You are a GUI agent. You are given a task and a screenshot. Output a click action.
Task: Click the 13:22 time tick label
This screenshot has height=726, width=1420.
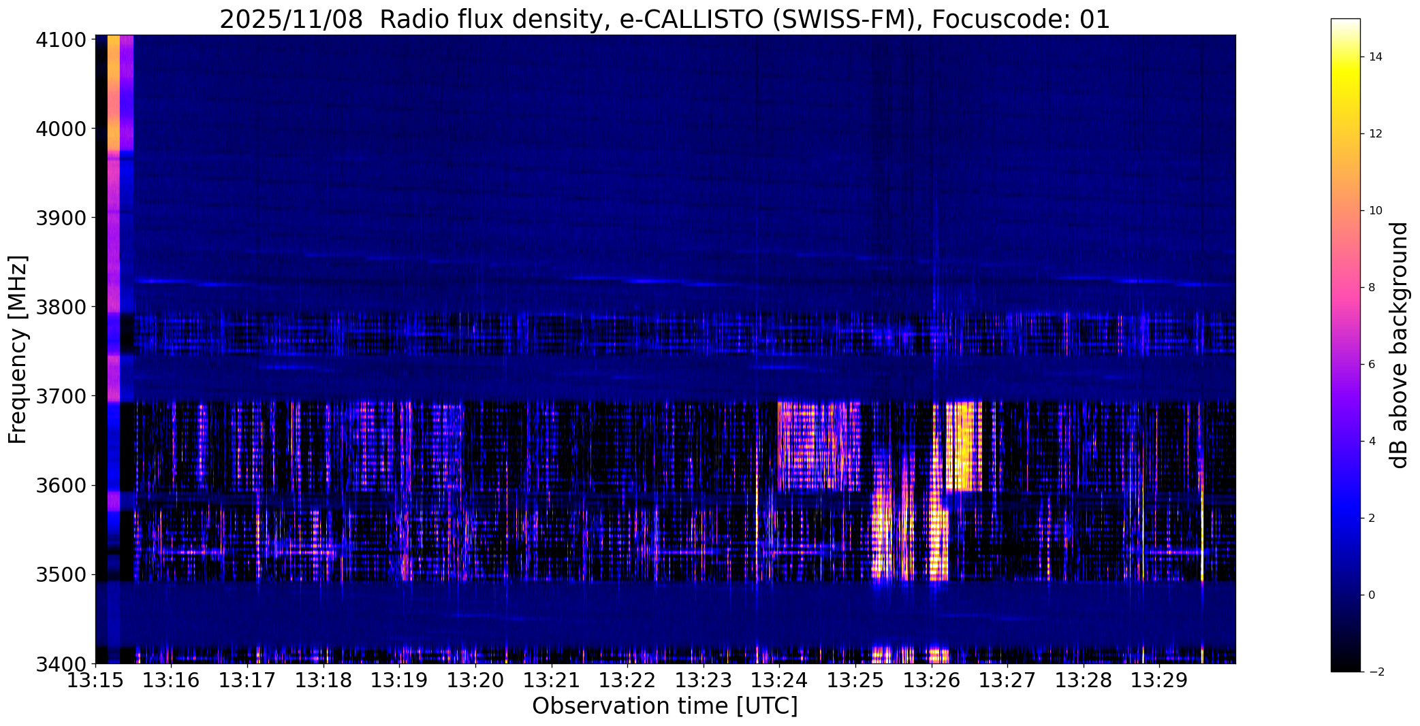(628, 680)
